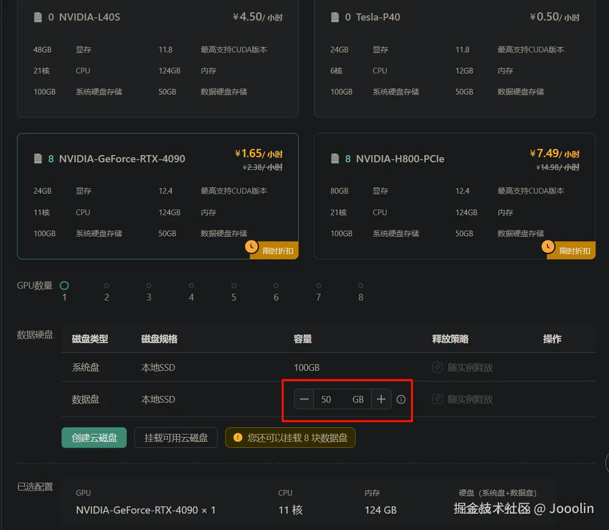Click the 磁盘类型 column header
The image size is (609, 530).
pyautogui.click(x=90, y=339)
